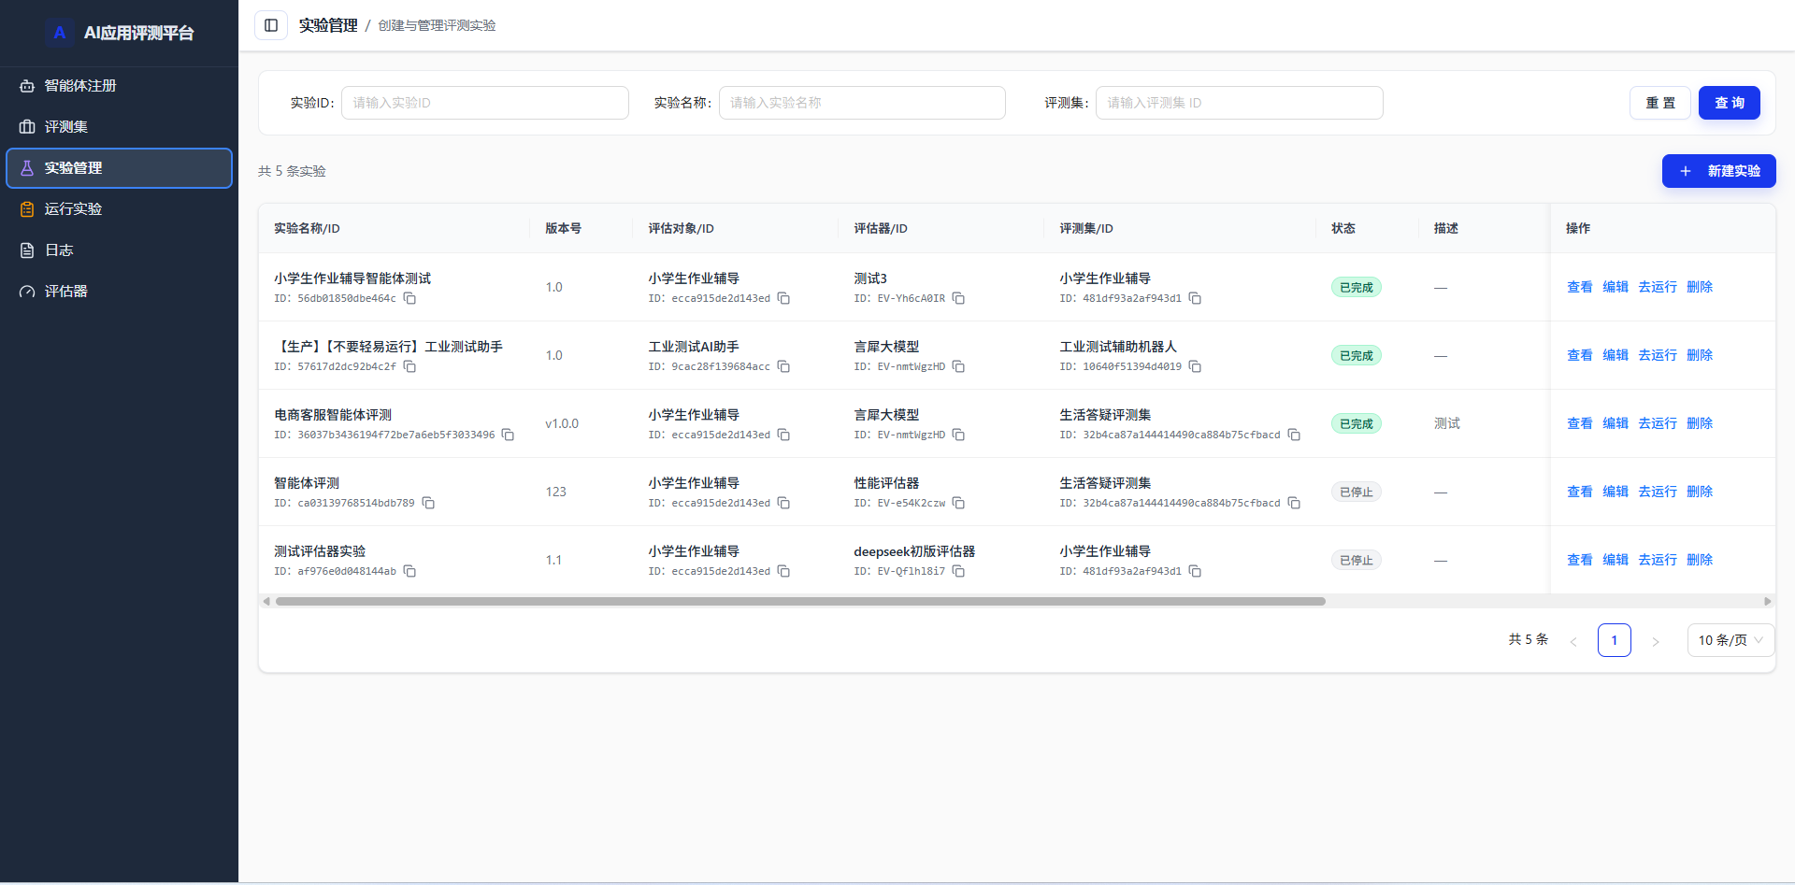Copy evaluator ID EV-Yh6cA0IR
The height and width of the screenshot is (885, 1795).
(958, 298)
